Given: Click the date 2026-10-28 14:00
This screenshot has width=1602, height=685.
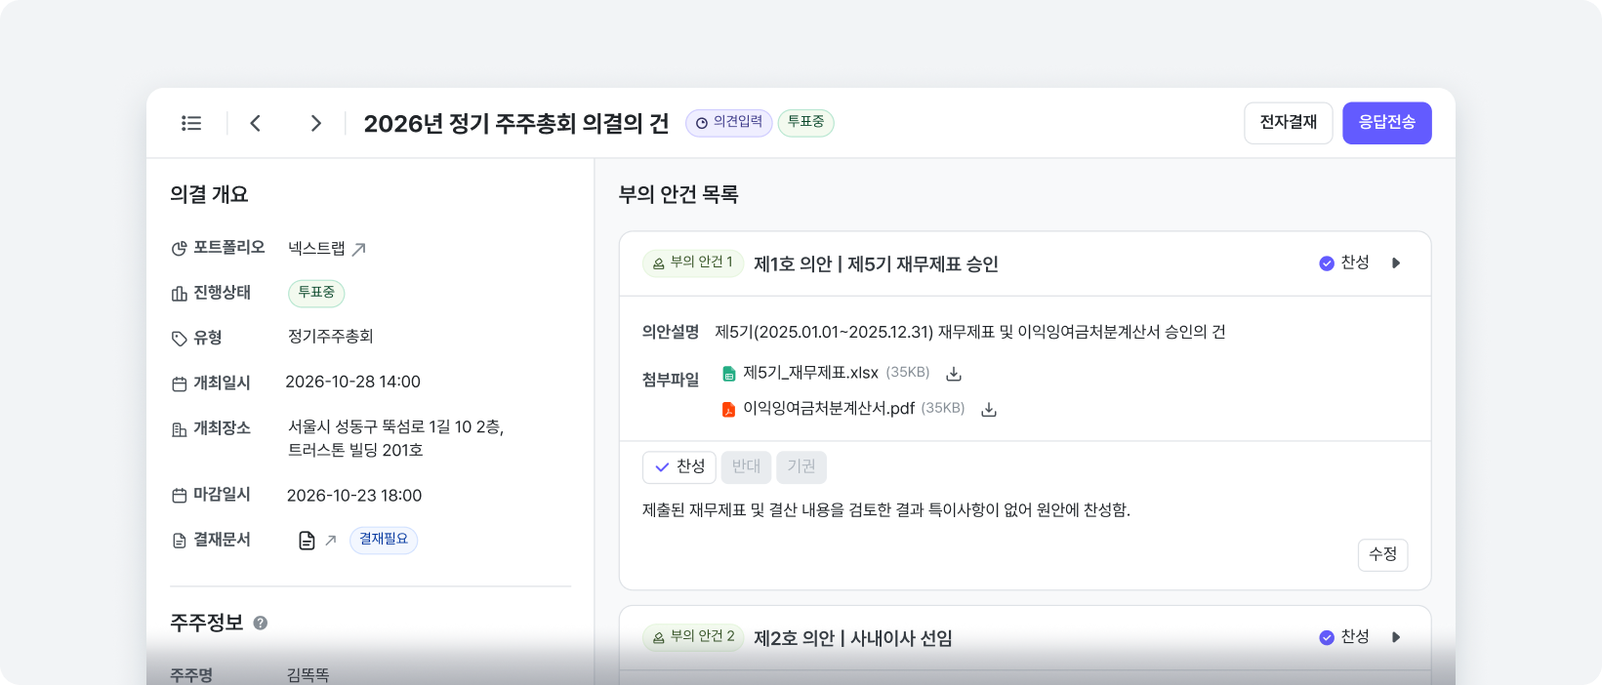Looking at the screenshot, I should [352, 383].
